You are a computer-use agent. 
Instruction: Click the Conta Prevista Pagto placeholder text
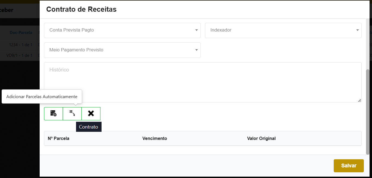pyautogui.click(x=72, y=30)
